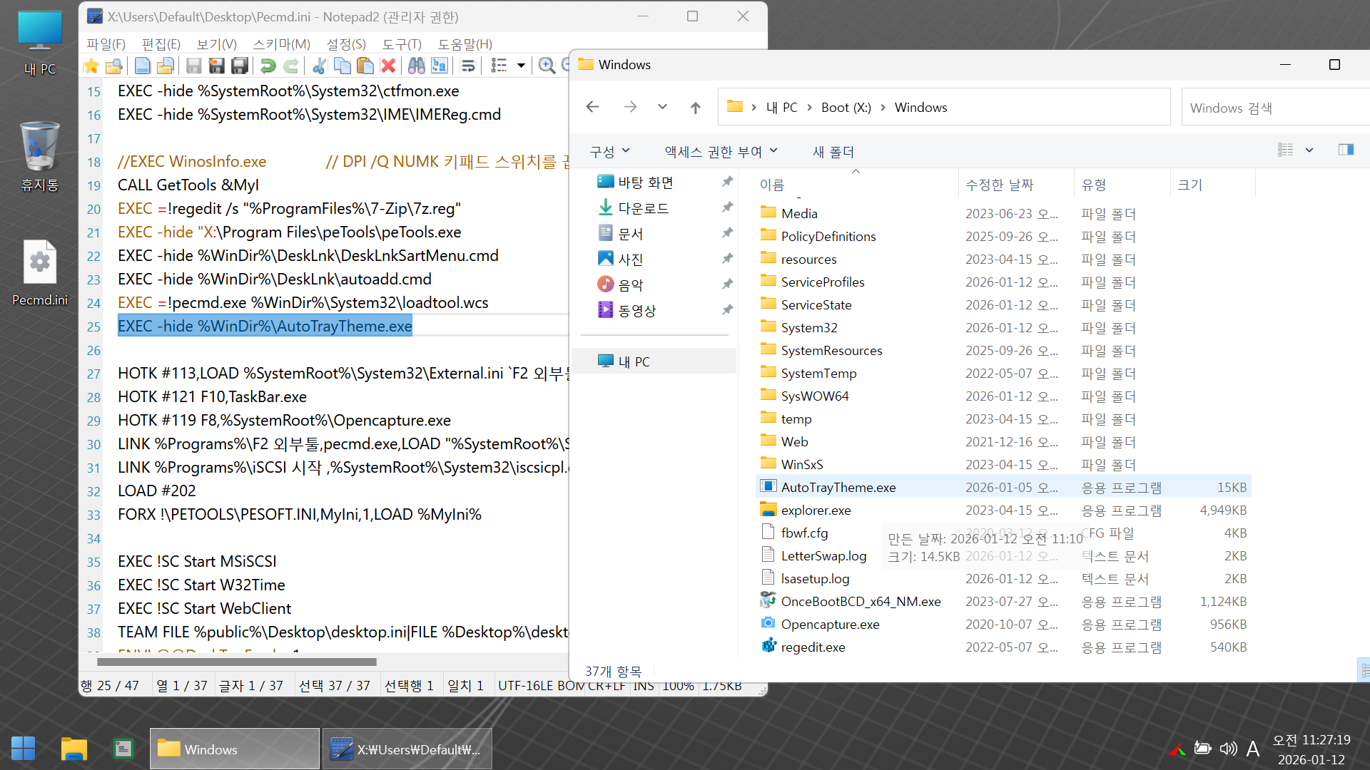Open the 편집(E) menu

161,44
